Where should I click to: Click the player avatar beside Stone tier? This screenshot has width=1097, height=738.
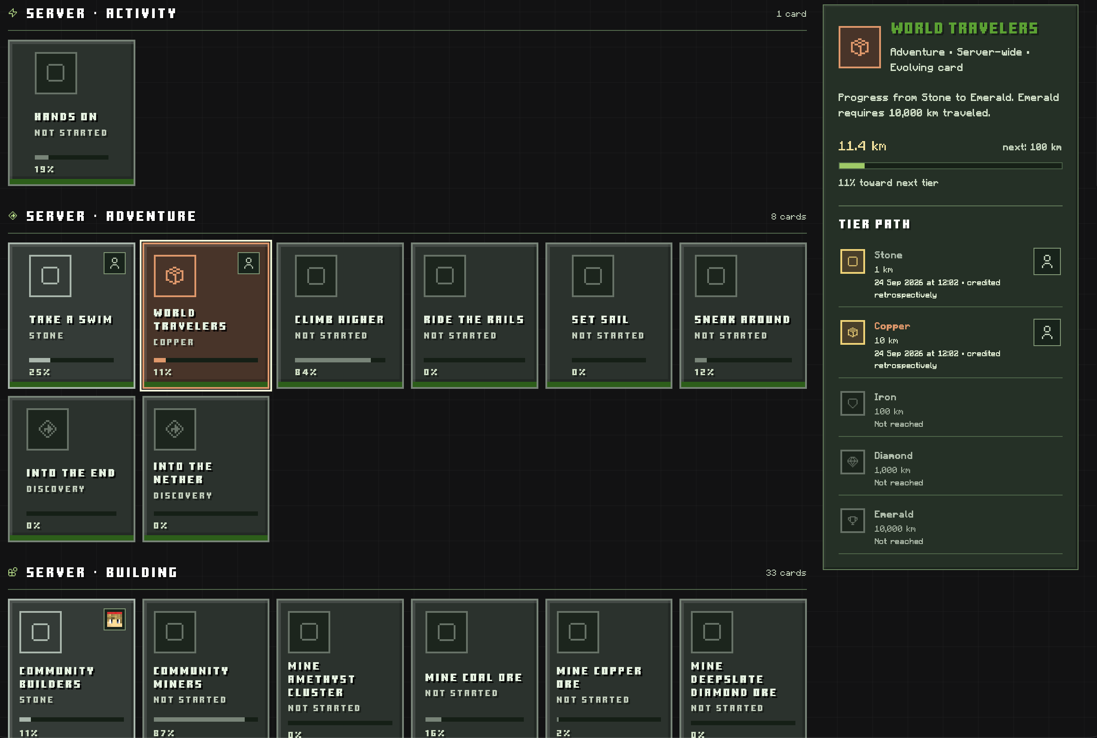tap(1047, 261)
